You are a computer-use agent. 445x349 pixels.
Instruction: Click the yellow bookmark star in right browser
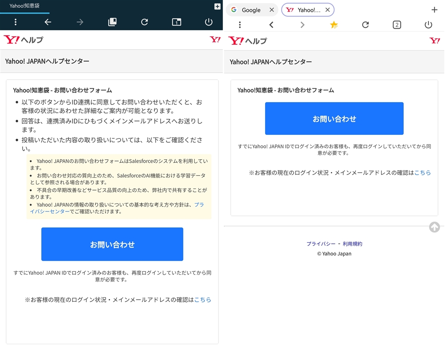click(334, 25)
